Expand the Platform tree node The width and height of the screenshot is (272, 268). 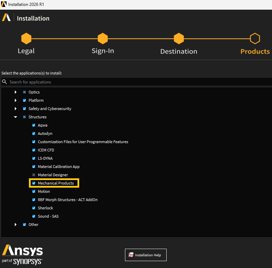click(15, 100)
